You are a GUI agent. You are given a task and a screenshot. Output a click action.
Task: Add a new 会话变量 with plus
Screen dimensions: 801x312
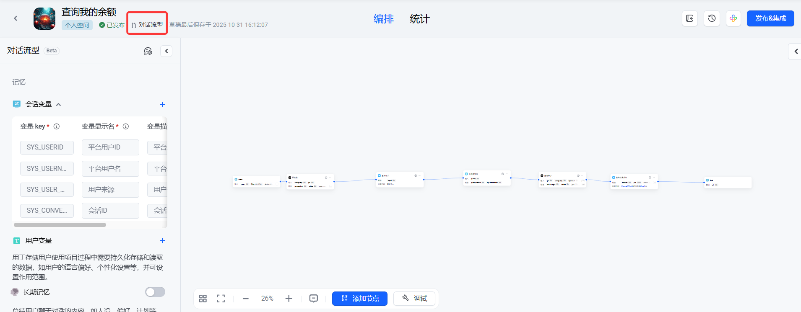click(x=162, y=104)
